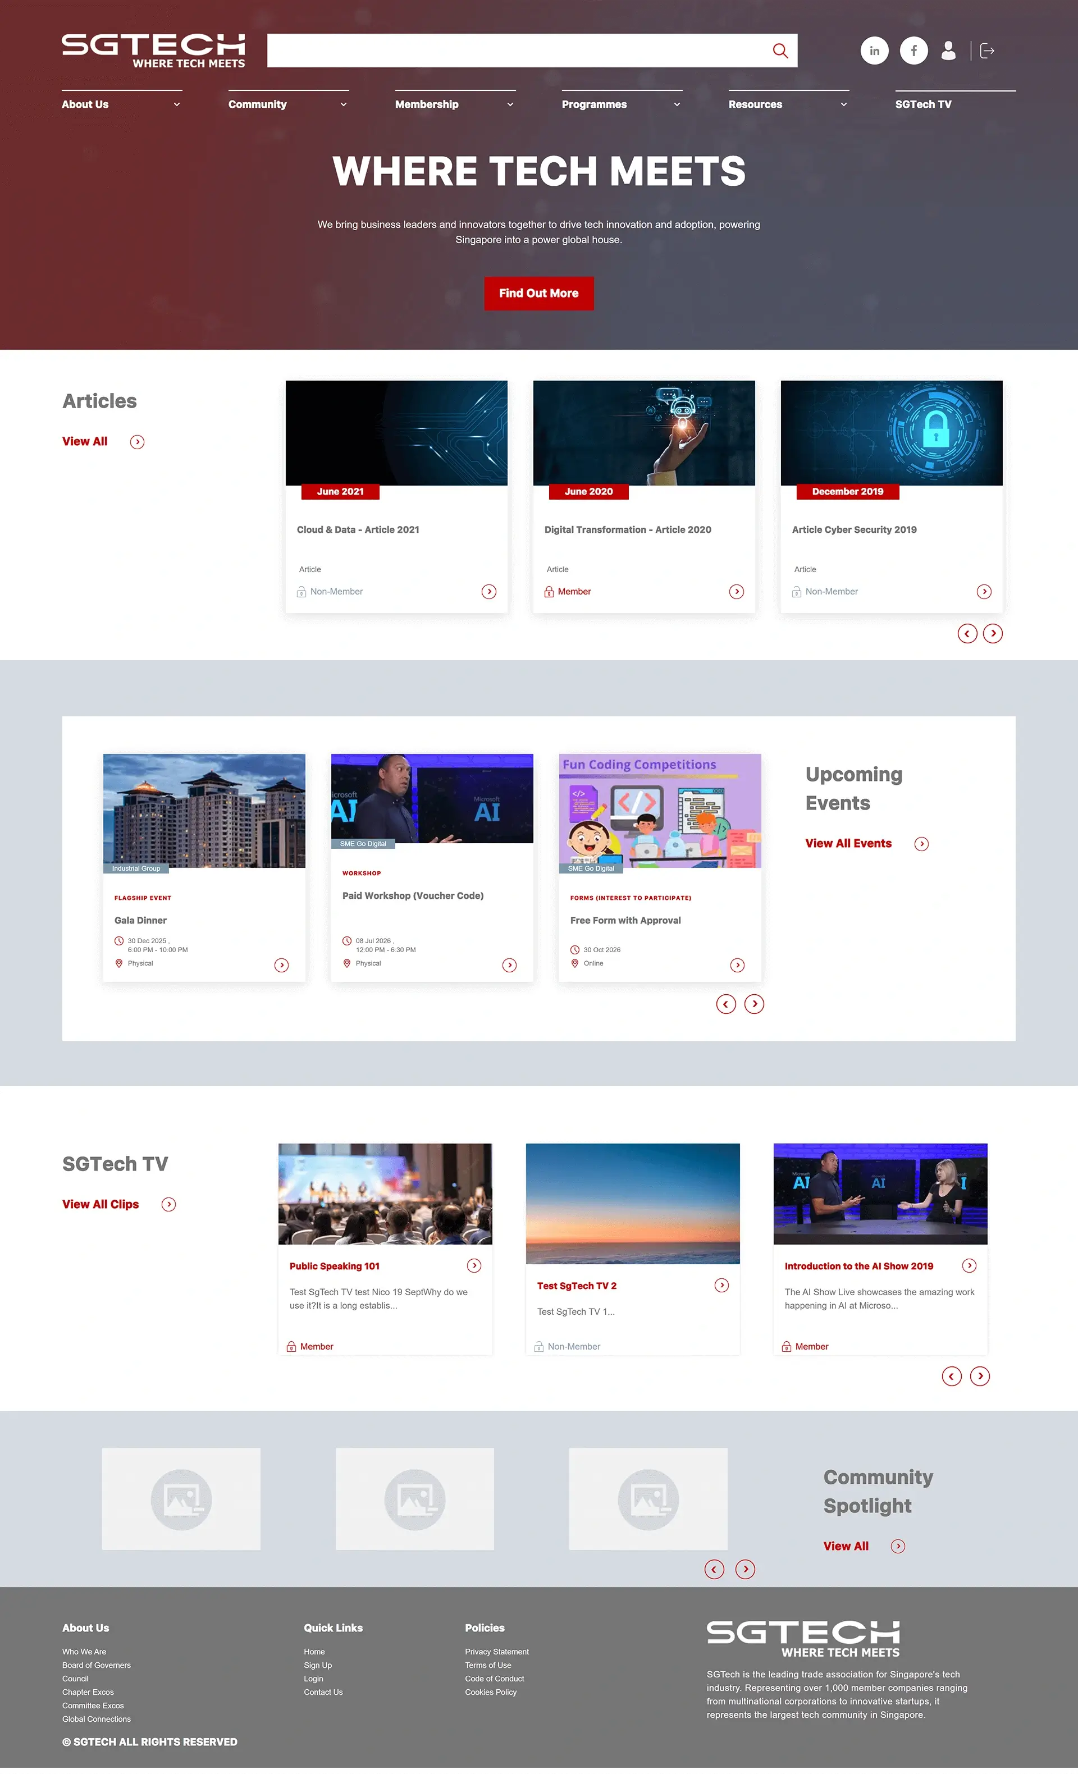1078x1774 pixels.
Task: Click arrow icon on Public Speaking 101
Action: click(x=474, y=1265)
